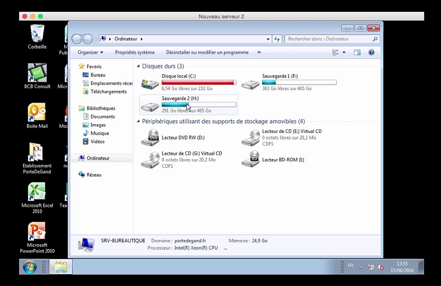Click the green Mac window zoom button

click(x=41, y=16)
